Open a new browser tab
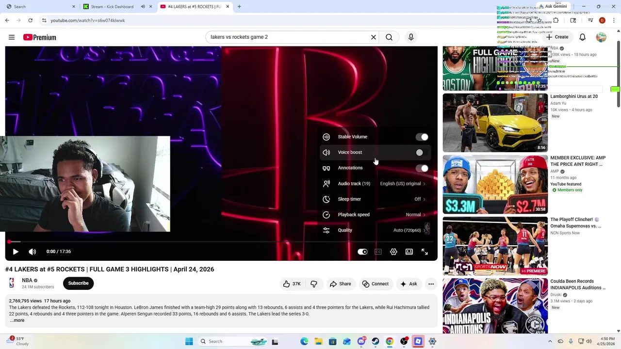The height and width of the screenshot is (349, 621). pos(239,7)
